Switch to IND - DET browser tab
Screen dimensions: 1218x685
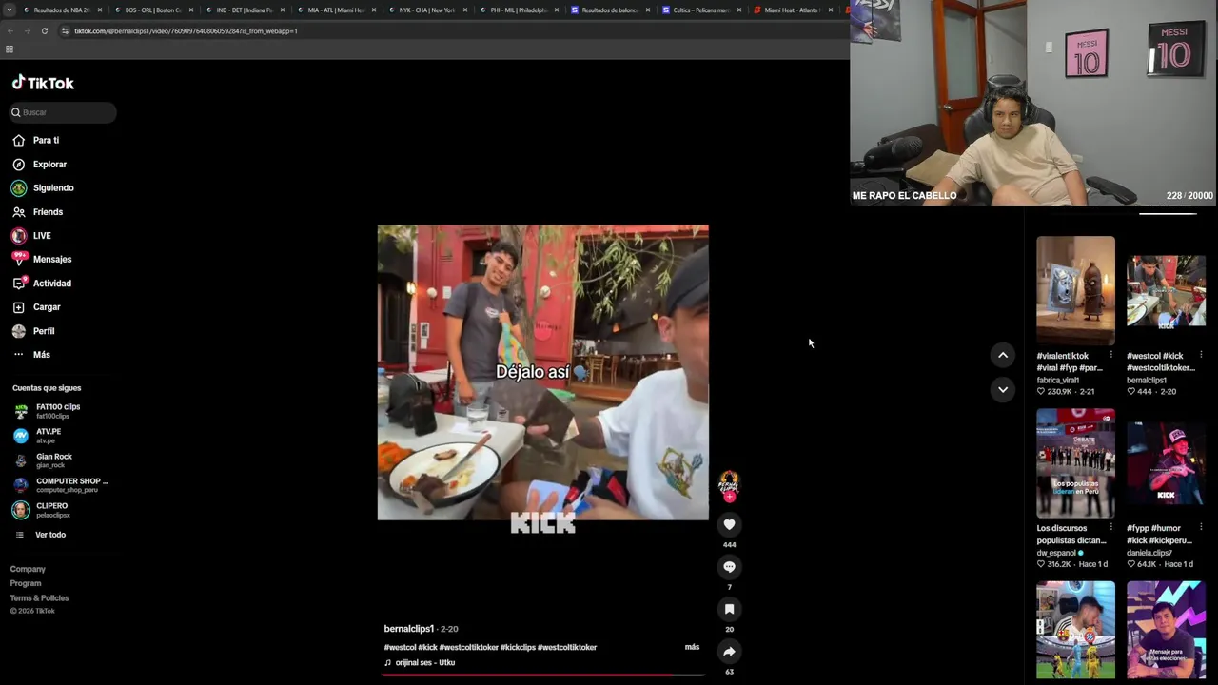coord(244,10)
